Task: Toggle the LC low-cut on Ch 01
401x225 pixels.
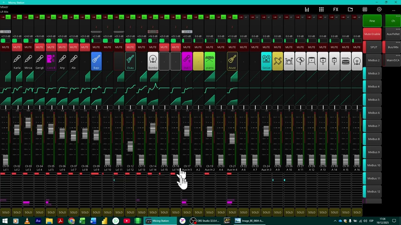Action: (x=8, y=17)
